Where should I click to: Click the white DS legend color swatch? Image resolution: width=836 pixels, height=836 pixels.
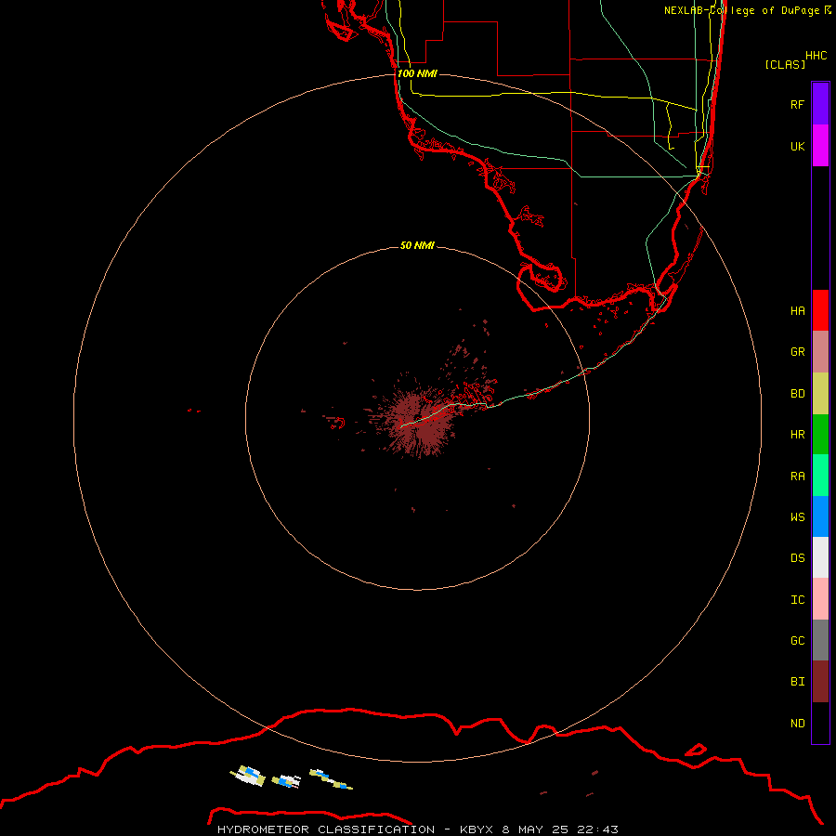[820, 557]
